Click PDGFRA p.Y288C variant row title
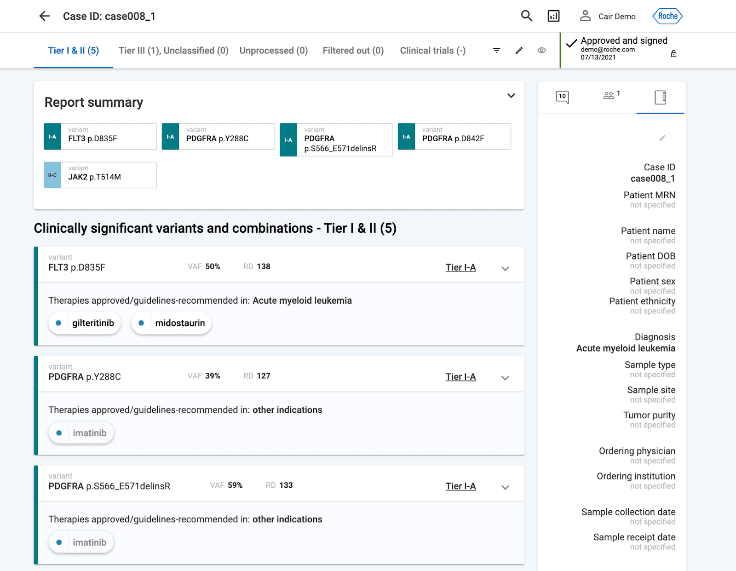Image resolution: width=736 pixels, height=571 pixels. (x=85, y=377)
